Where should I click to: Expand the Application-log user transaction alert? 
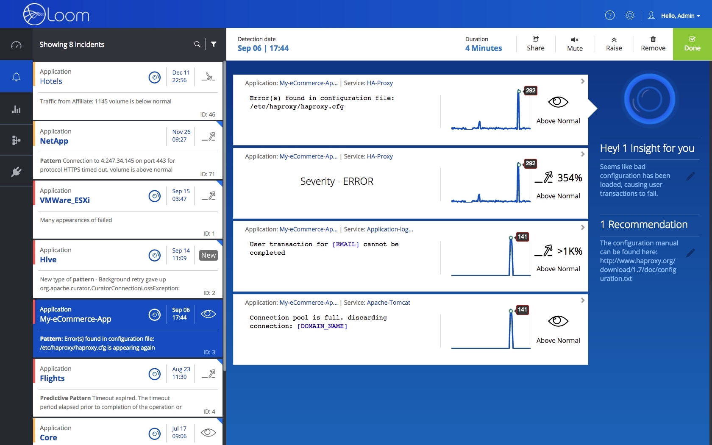(x=582, y=227)
